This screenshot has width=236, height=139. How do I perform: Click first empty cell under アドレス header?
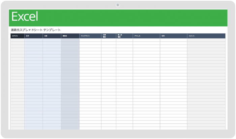146,40
